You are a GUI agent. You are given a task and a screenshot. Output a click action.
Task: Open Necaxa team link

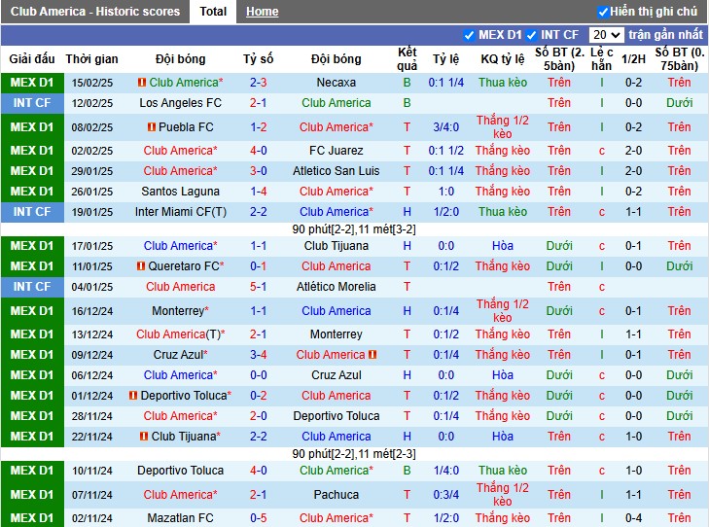(x=336, y=83)
